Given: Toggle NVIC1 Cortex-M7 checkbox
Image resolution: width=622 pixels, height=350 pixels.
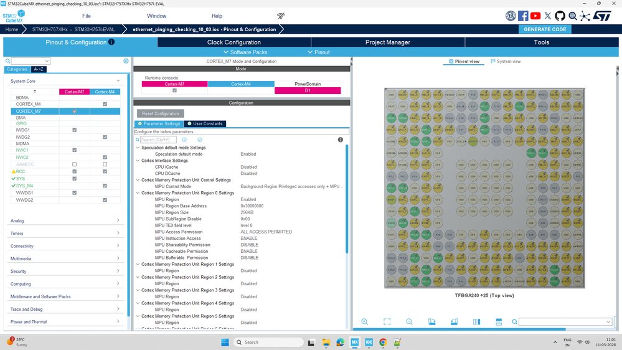Looking at the screenshot, I should click(75, 150).
